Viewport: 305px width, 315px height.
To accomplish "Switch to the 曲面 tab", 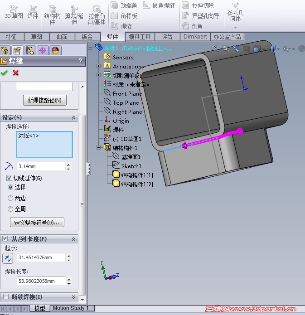I will tap(62, 37).
